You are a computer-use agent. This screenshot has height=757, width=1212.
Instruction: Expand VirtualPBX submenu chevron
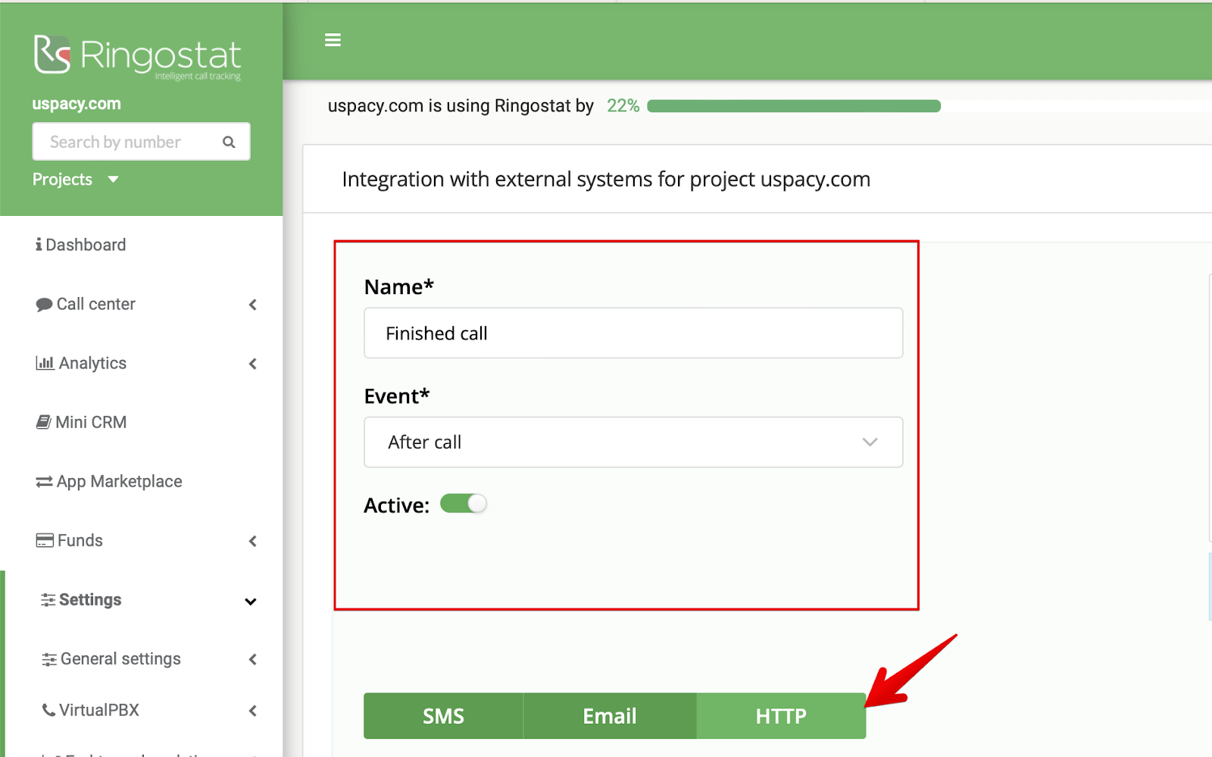(x=252, y=711)
